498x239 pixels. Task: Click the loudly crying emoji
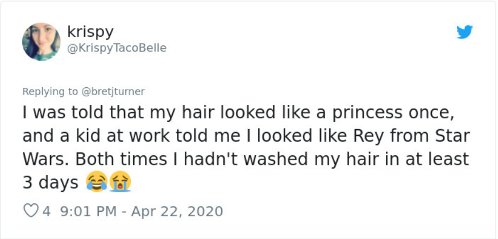point(120,182)
